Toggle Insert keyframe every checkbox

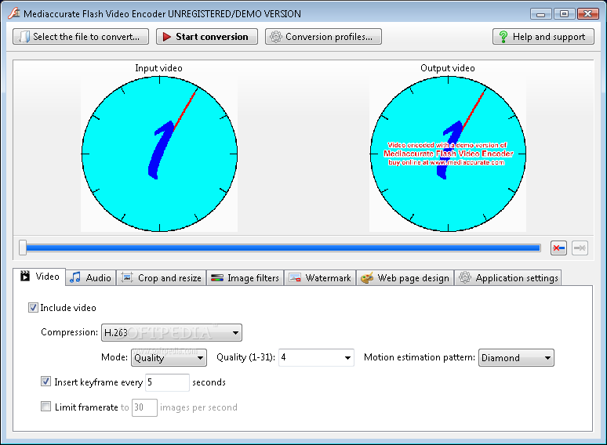tap(45, 382)
